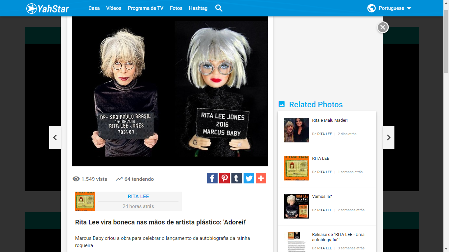Pin the photo to Pinterest

(x=224, y=178)
